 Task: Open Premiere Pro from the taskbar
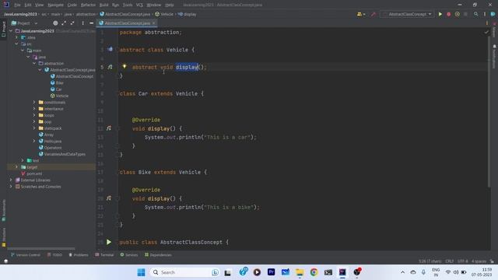272,272
